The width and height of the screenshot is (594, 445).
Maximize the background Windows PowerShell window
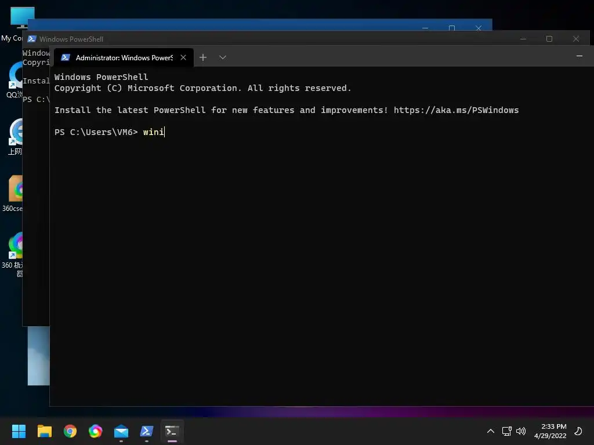[549, 39]
